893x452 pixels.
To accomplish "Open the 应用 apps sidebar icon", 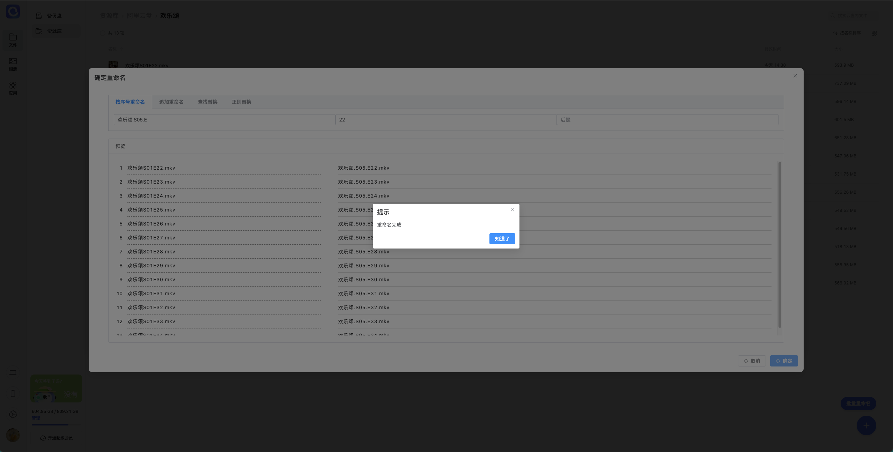I will coord(13,88).
